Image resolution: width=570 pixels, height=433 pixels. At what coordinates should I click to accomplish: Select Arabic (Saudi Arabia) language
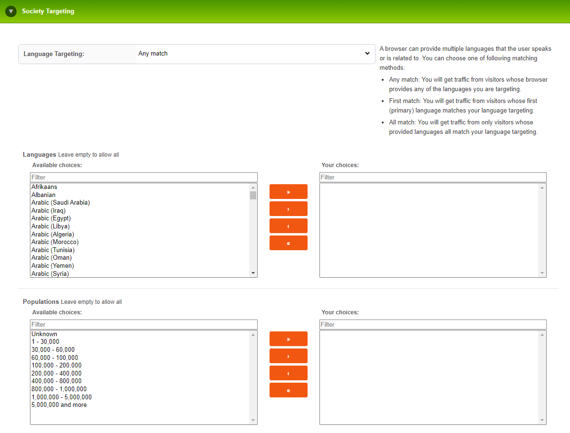pos(140,203)
